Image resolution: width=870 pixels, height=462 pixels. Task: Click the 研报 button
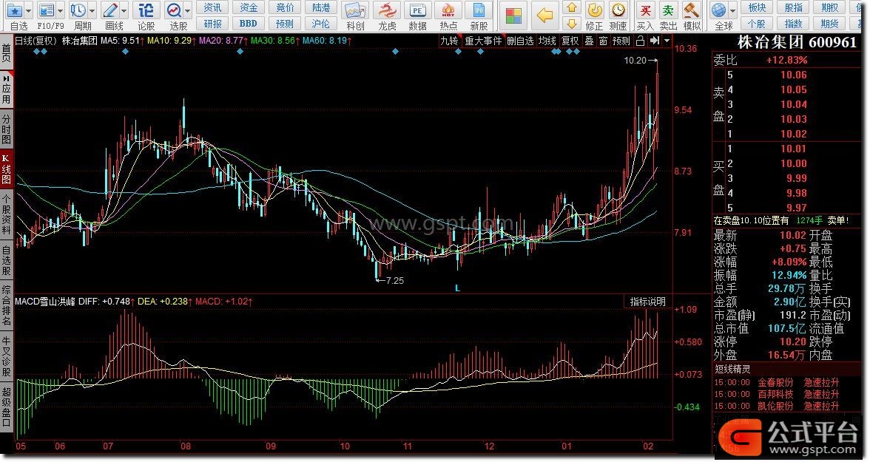click(x=212, y=24)
